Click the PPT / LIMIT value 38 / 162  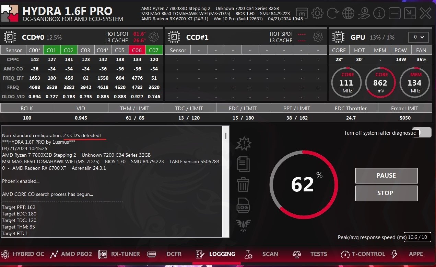297,118
